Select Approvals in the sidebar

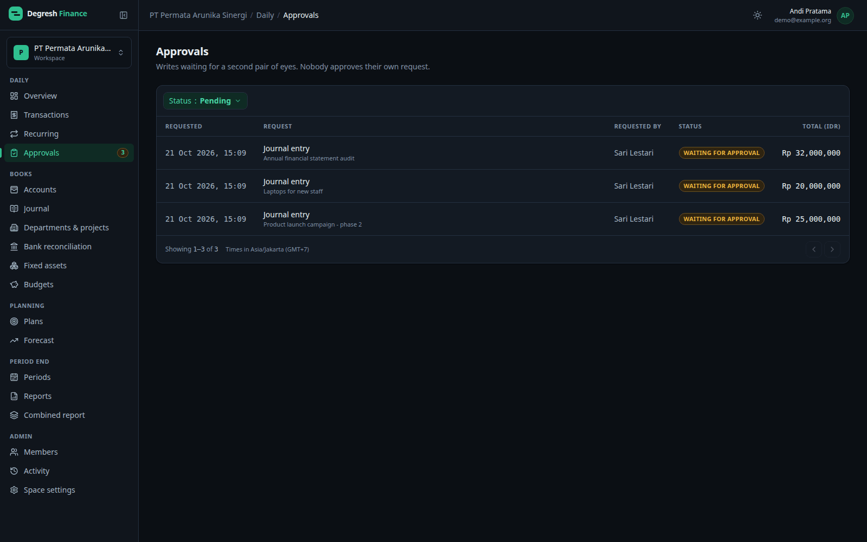point(69,153)
